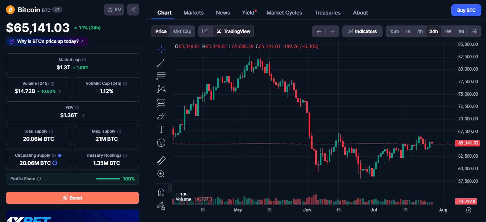Expand the FDV details chevron
Screen dimensions: 486x222
(x=83, y=115)
